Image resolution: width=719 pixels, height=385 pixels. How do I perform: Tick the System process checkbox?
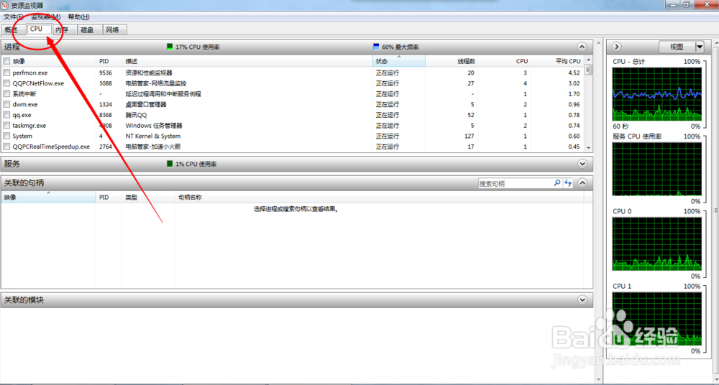[7, 136]
